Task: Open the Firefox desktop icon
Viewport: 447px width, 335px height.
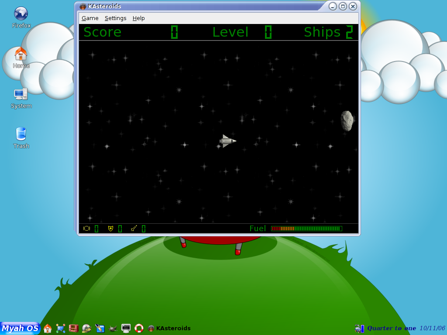Action: click(x=21, y=17)
